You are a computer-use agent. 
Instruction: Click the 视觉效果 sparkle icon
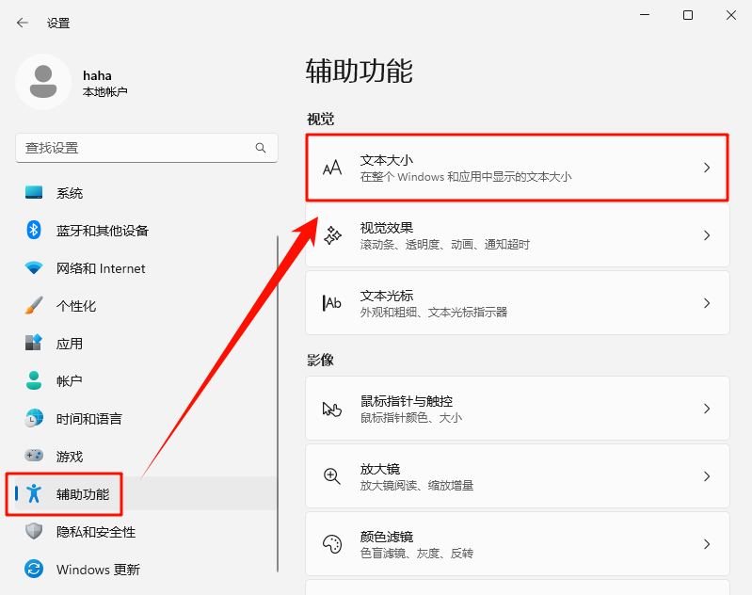(x=332, y=235)
